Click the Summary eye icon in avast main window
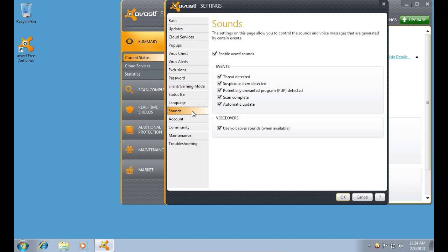This screenshot has width=448, height=252. pyautogui.click(x=129, y=41)
